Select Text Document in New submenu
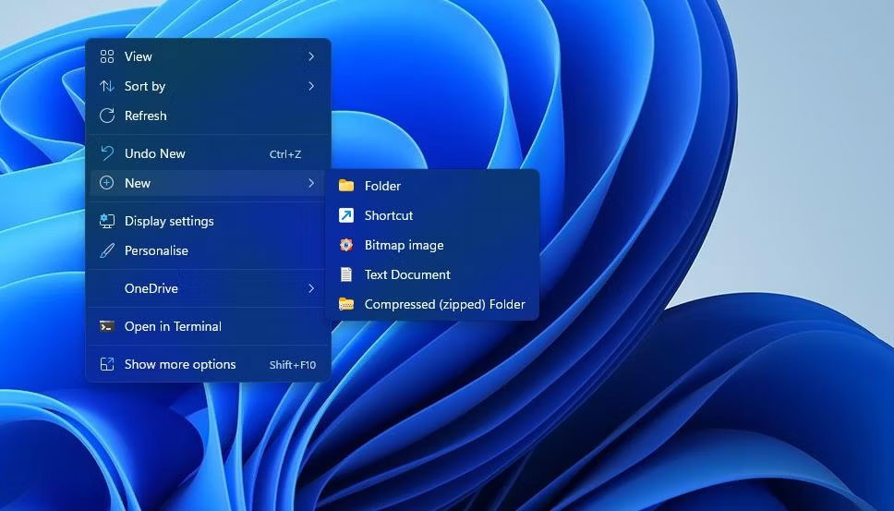The height and width of the screenshot is (511, 894). (407, 274)
